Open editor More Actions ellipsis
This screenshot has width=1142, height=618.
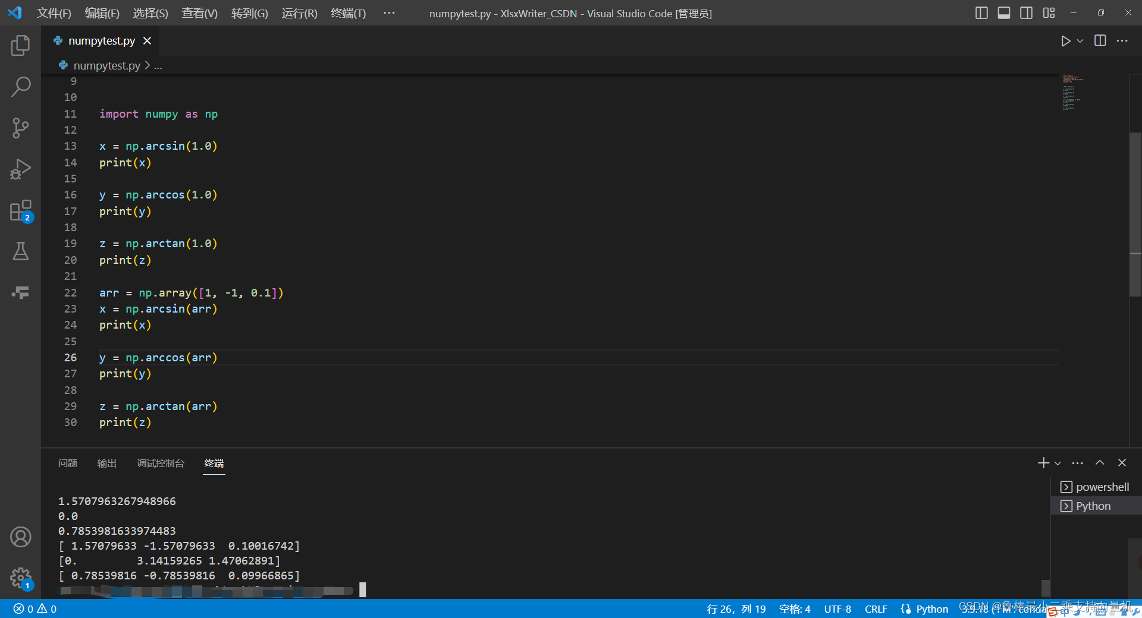(x=1122, y=41)
